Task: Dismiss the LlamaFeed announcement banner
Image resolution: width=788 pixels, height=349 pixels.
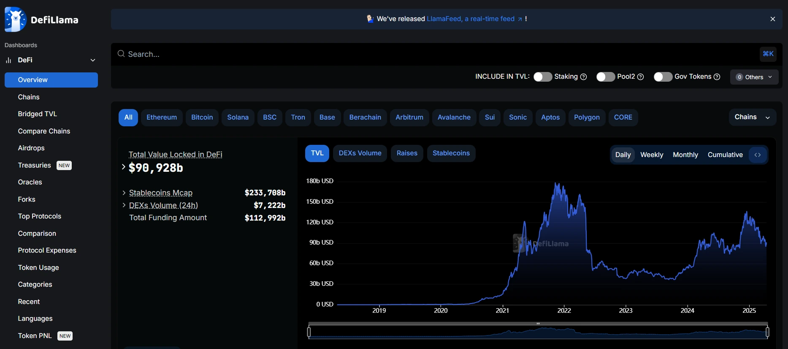Action: coord(773,19)
